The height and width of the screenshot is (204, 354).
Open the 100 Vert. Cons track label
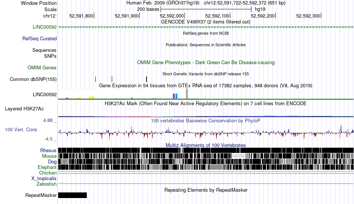click(21, 130)
